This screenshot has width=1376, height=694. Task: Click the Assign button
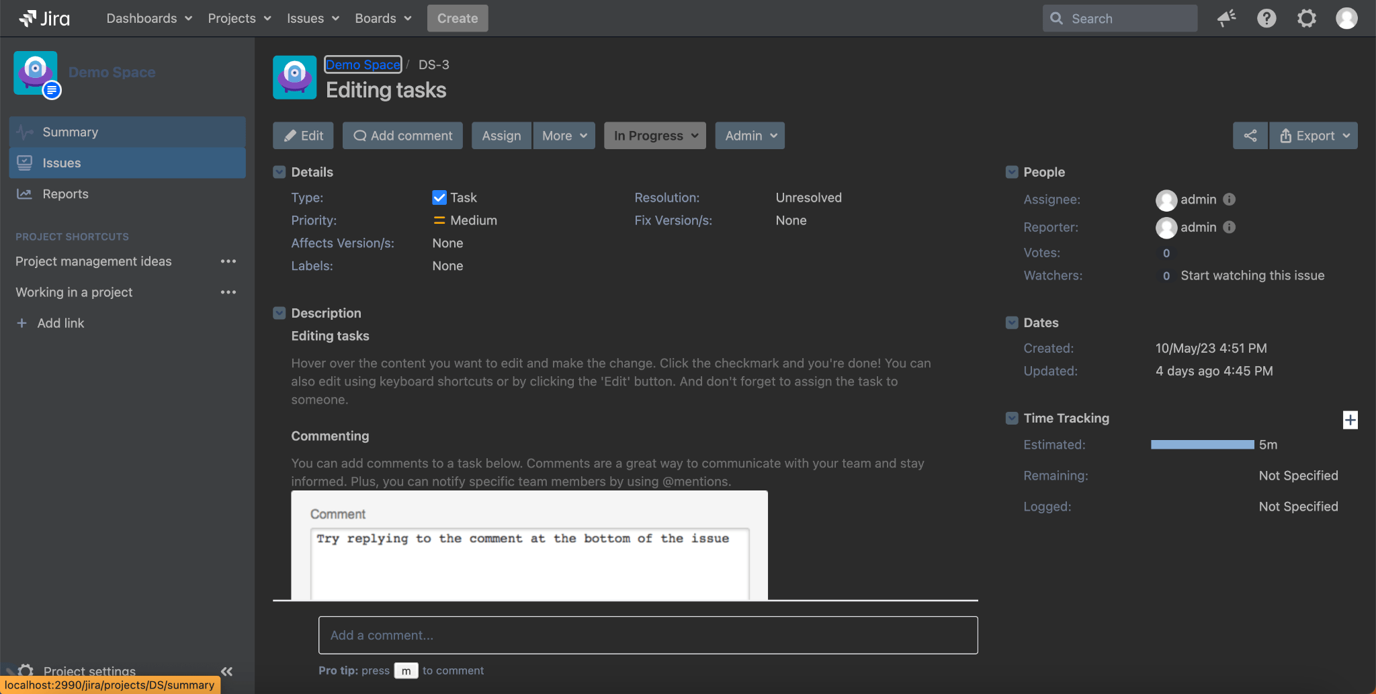coord(501,136)
